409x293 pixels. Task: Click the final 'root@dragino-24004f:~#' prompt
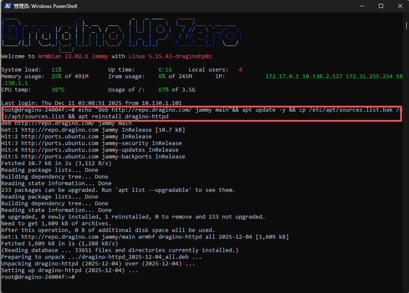pyautogui.click(x=38, y=277)
